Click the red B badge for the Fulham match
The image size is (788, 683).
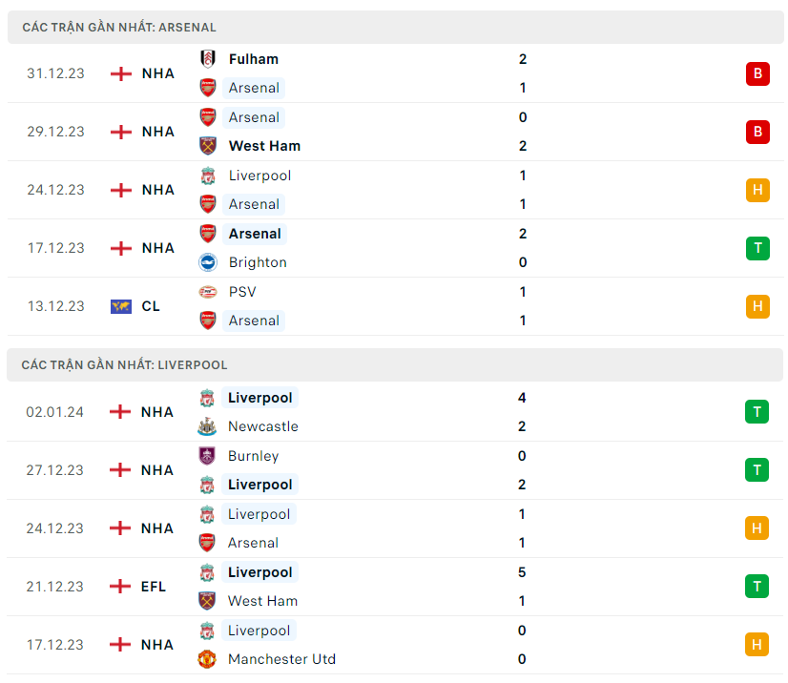coord(757,73)
